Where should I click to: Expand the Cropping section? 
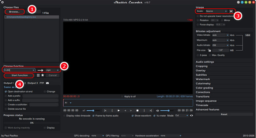click(x=202, y=66)
